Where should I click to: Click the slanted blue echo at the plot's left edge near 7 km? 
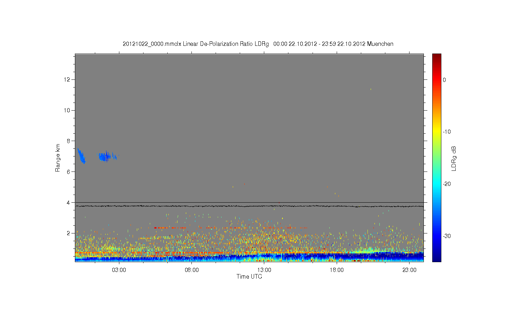82,156
